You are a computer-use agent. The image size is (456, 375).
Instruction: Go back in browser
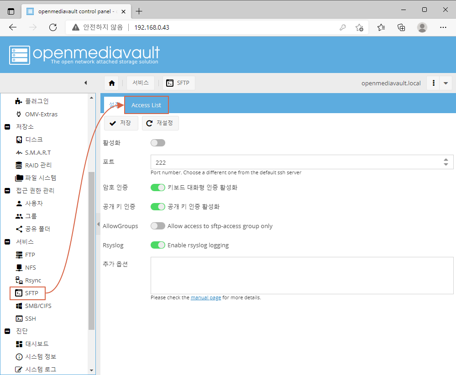click(x=13, y=27)
